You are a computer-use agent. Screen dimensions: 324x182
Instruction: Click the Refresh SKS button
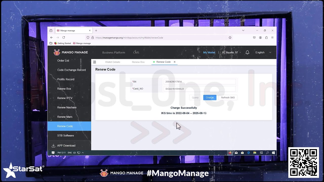click(228, 98)
